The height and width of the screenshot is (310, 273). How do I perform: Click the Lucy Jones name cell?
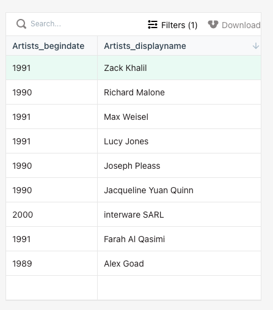[x=179, y=141]
